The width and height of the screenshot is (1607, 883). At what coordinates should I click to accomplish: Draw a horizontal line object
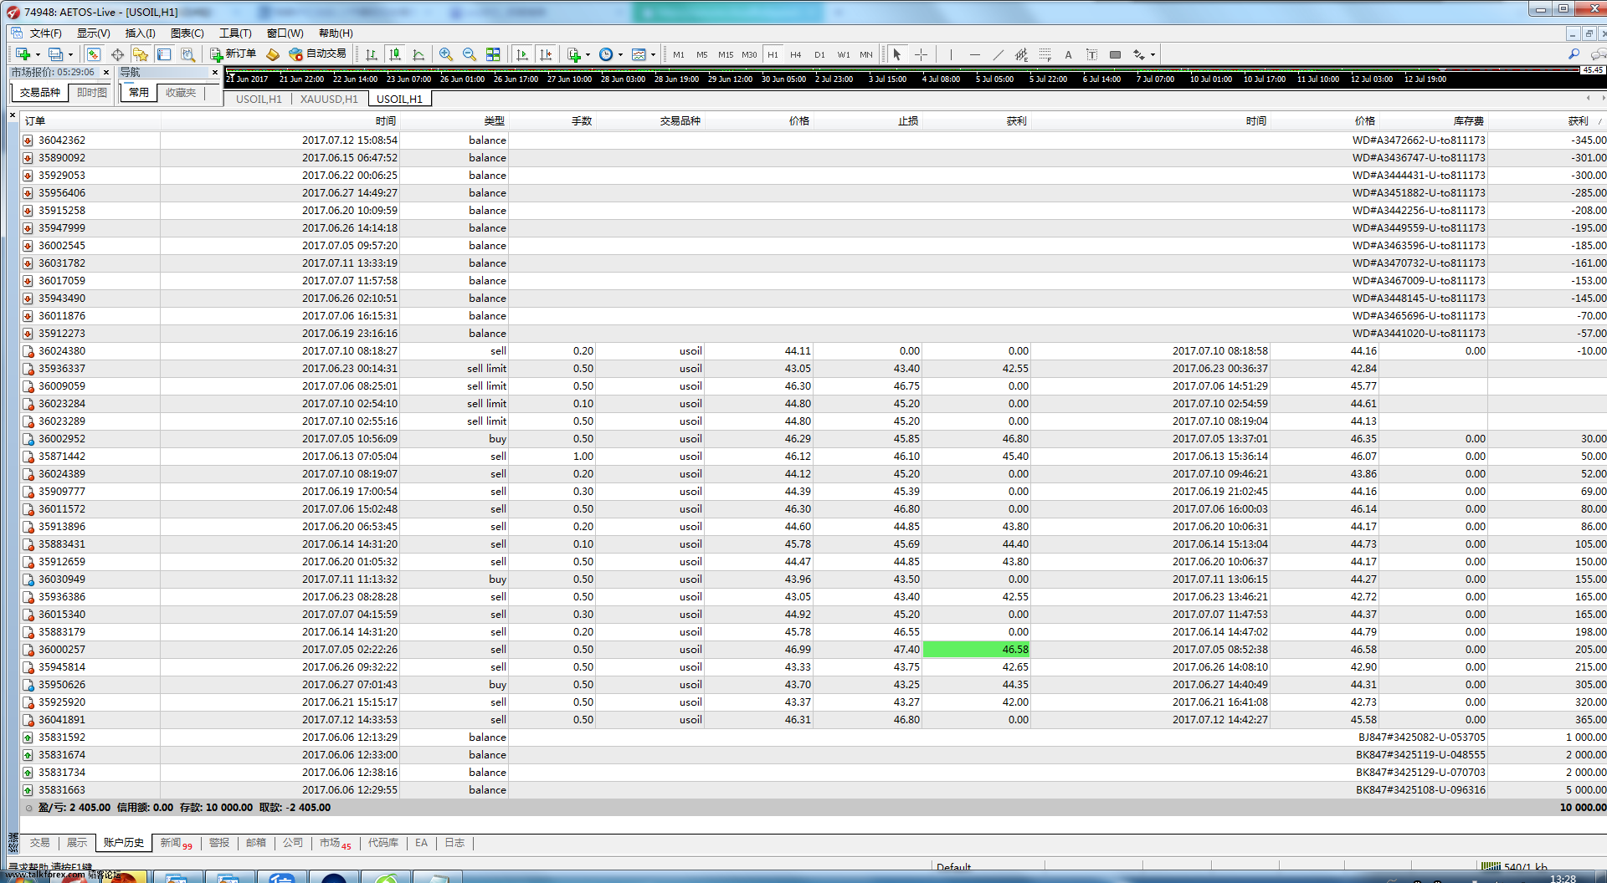974,54
